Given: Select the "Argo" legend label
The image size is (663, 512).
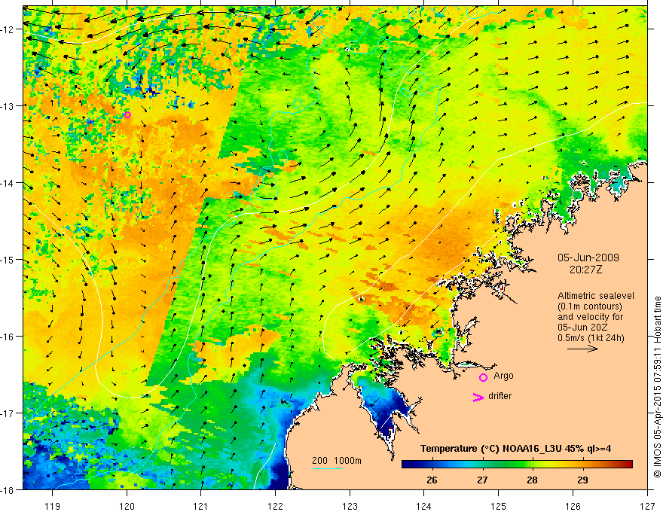Looking at the screenshot, I should coord(503,376).
